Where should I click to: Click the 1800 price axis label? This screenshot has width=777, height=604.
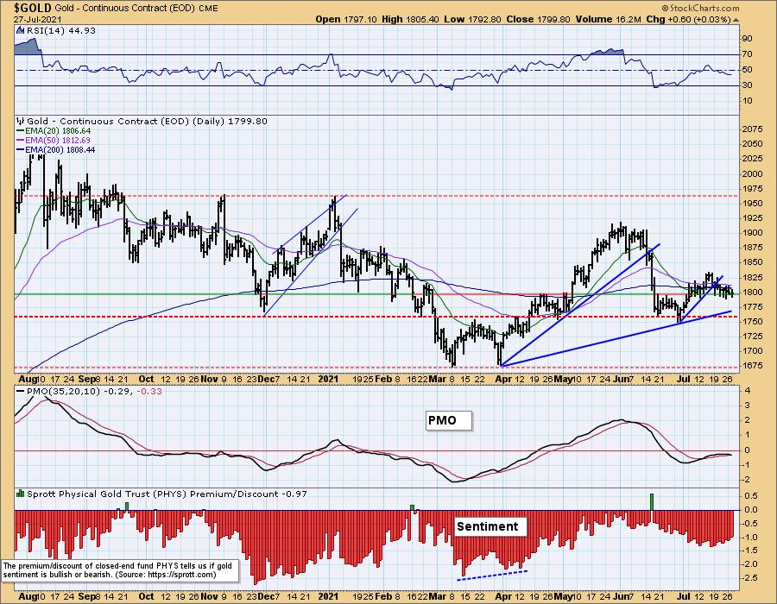752,293
